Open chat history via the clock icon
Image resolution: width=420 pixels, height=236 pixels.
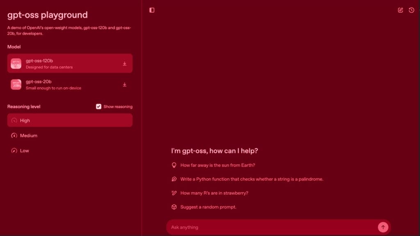[412, 10]
